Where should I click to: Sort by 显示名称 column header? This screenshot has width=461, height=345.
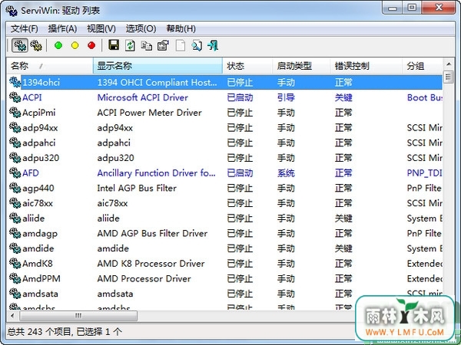pyautogui.click(x=158, y=66)
